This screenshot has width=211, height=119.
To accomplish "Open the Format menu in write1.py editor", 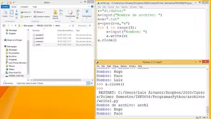I will (x=111, y=7).
